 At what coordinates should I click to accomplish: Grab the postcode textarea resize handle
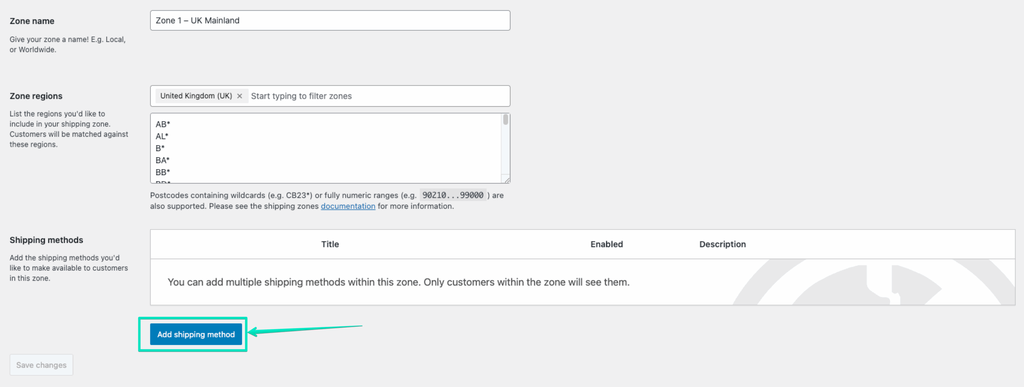click(507, 180)
